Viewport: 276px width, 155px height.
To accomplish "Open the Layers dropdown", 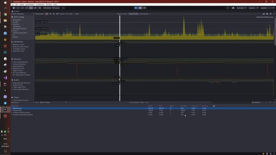I will point(253,8).
